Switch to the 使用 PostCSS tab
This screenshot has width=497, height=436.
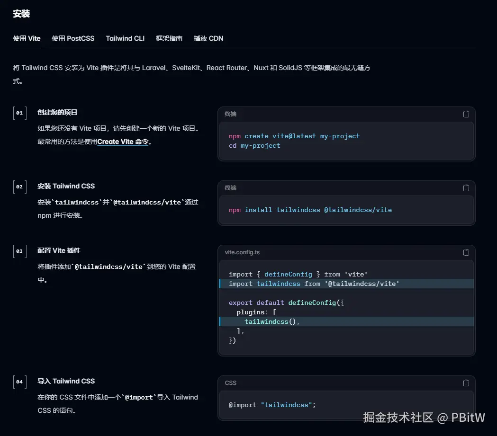pyautogui.click(x=73, y=38)
